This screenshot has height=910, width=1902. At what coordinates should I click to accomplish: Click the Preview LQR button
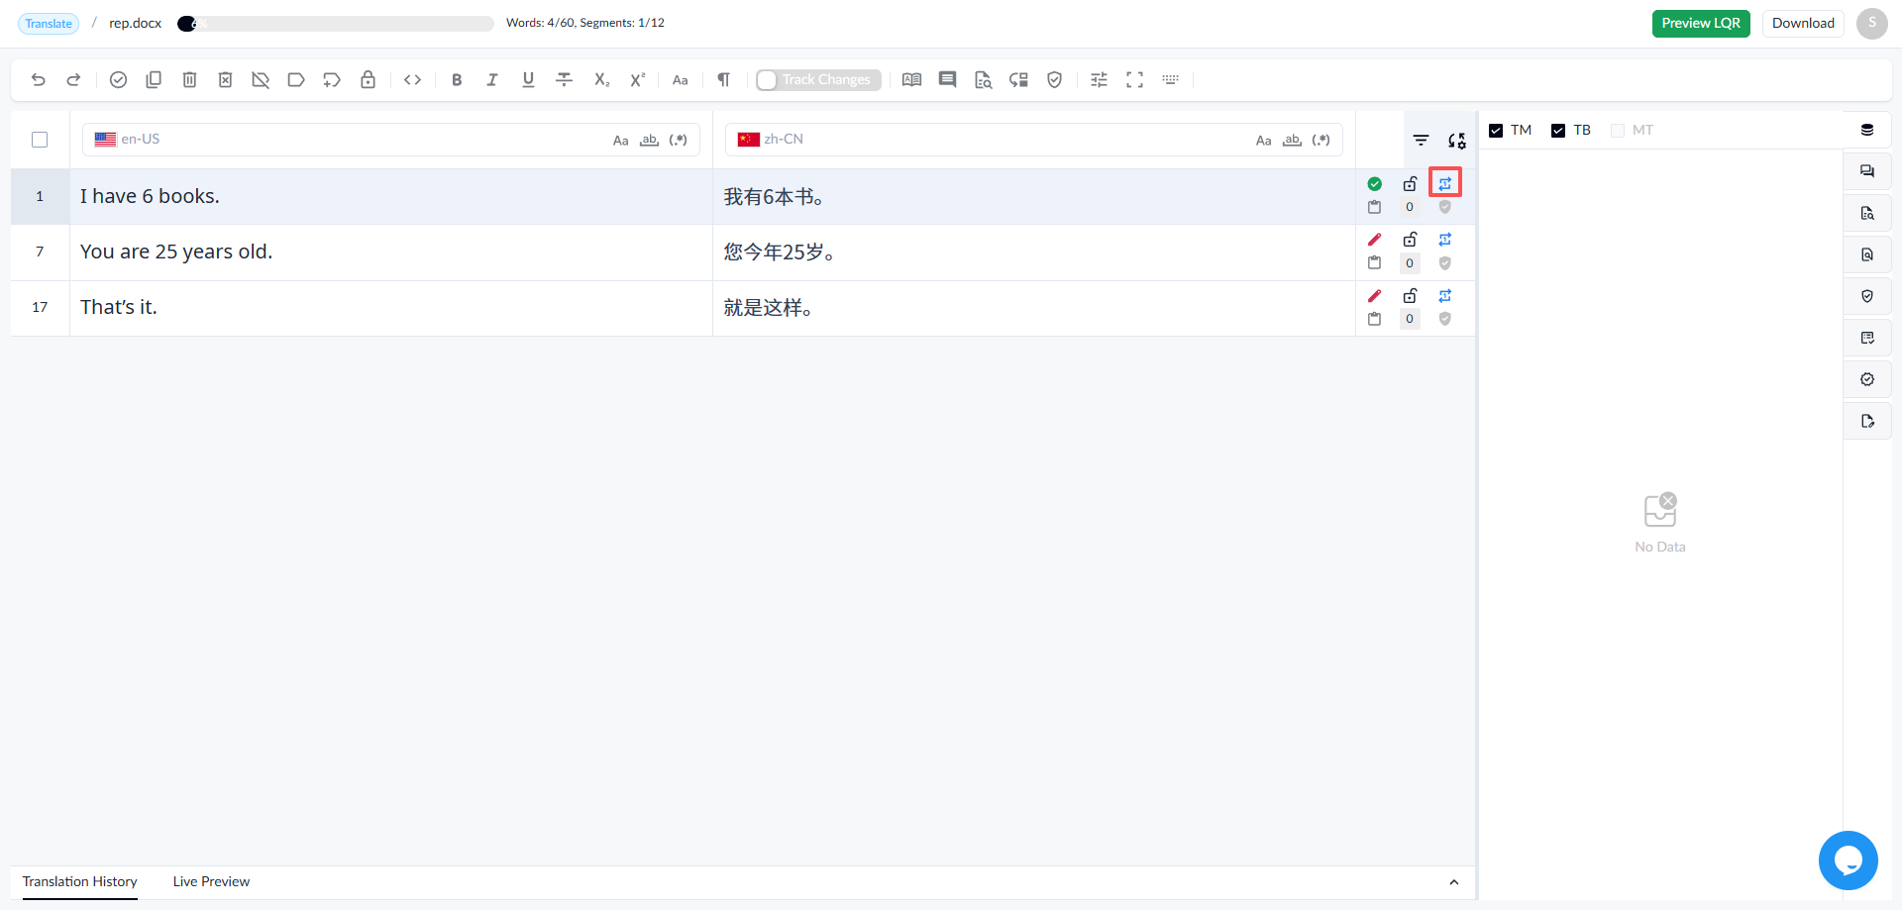[1701, 24]
